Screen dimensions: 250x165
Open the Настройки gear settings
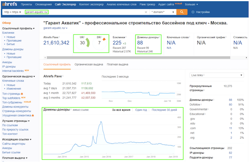click(201, 12)
